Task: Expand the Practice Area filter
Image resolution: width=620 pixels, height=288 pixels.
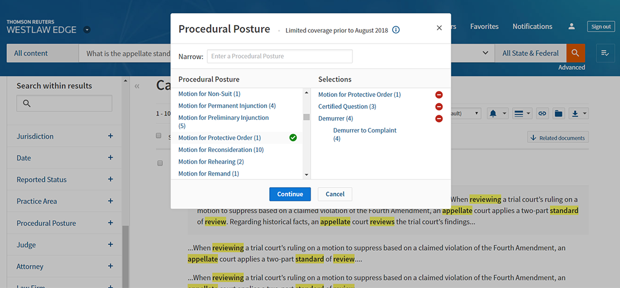Action: (110, 201)
